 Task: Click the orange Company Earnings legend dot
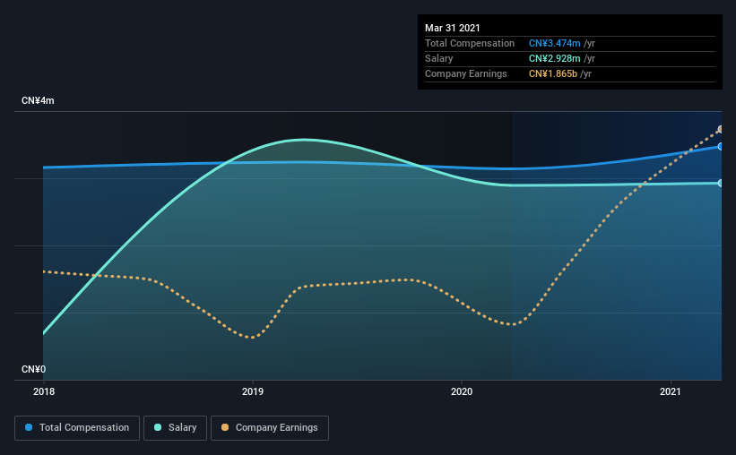tap(225, 427)
